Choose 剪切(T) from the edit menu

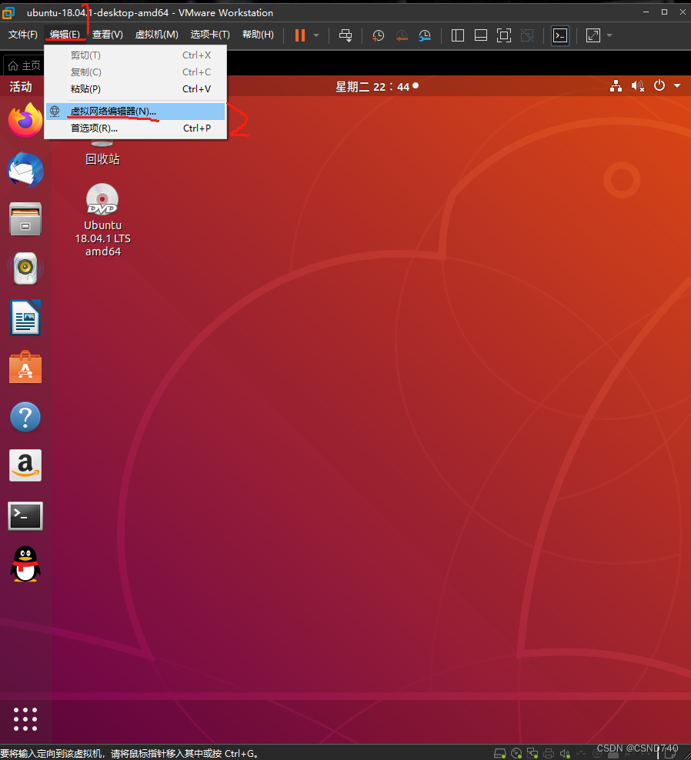click(135, 55)
